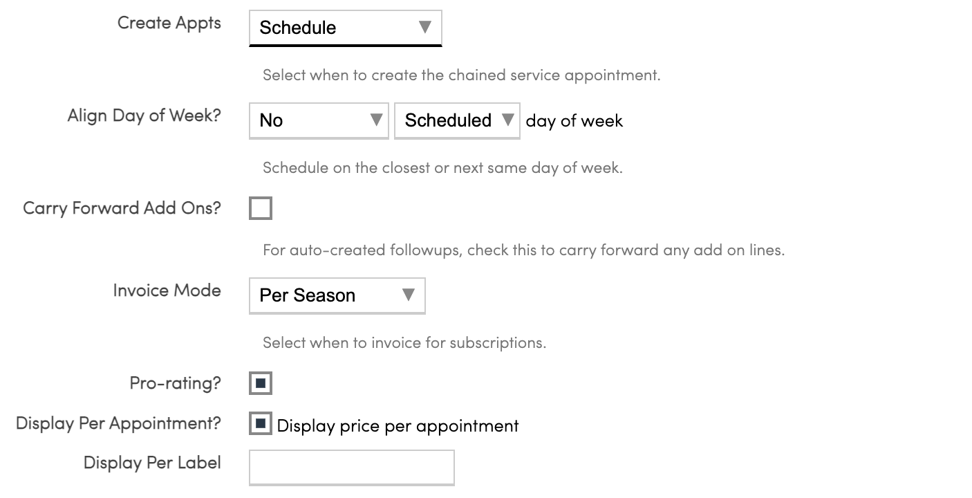Enable the Carry Forward Add Ons checkbox
This screenshot has width=972, height=498.
click(261, 208)
